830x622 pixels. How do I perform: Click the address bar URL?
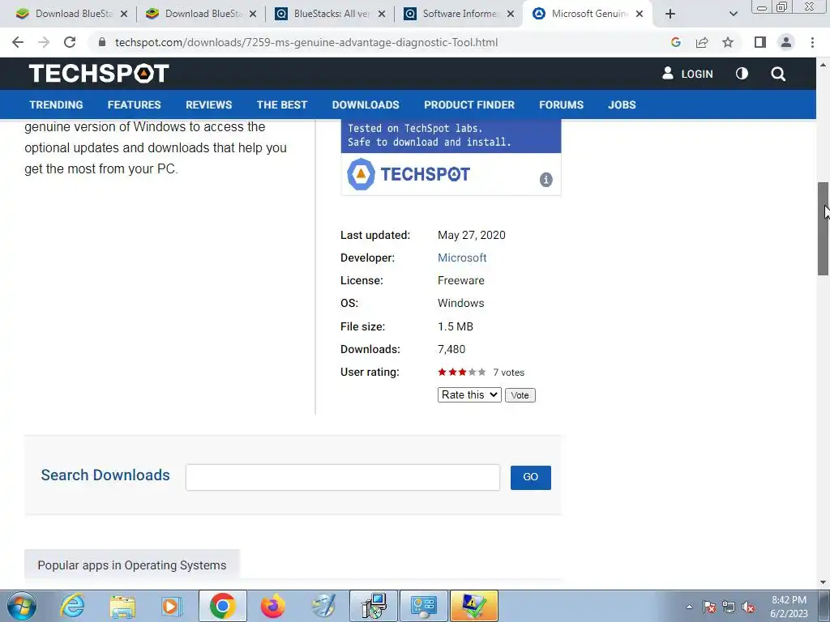pyautogui.click(x=306, y=42)
